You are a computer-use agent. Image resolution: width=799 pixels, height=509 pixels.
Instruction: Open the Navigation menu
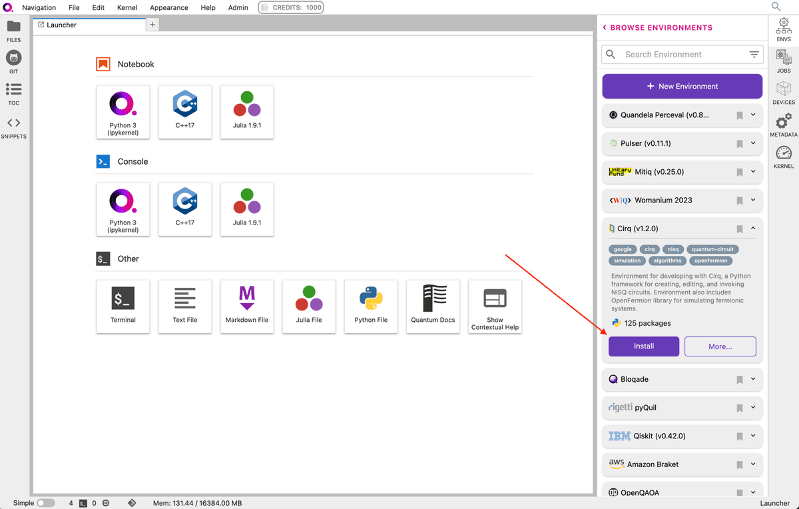tap(39, 7)
